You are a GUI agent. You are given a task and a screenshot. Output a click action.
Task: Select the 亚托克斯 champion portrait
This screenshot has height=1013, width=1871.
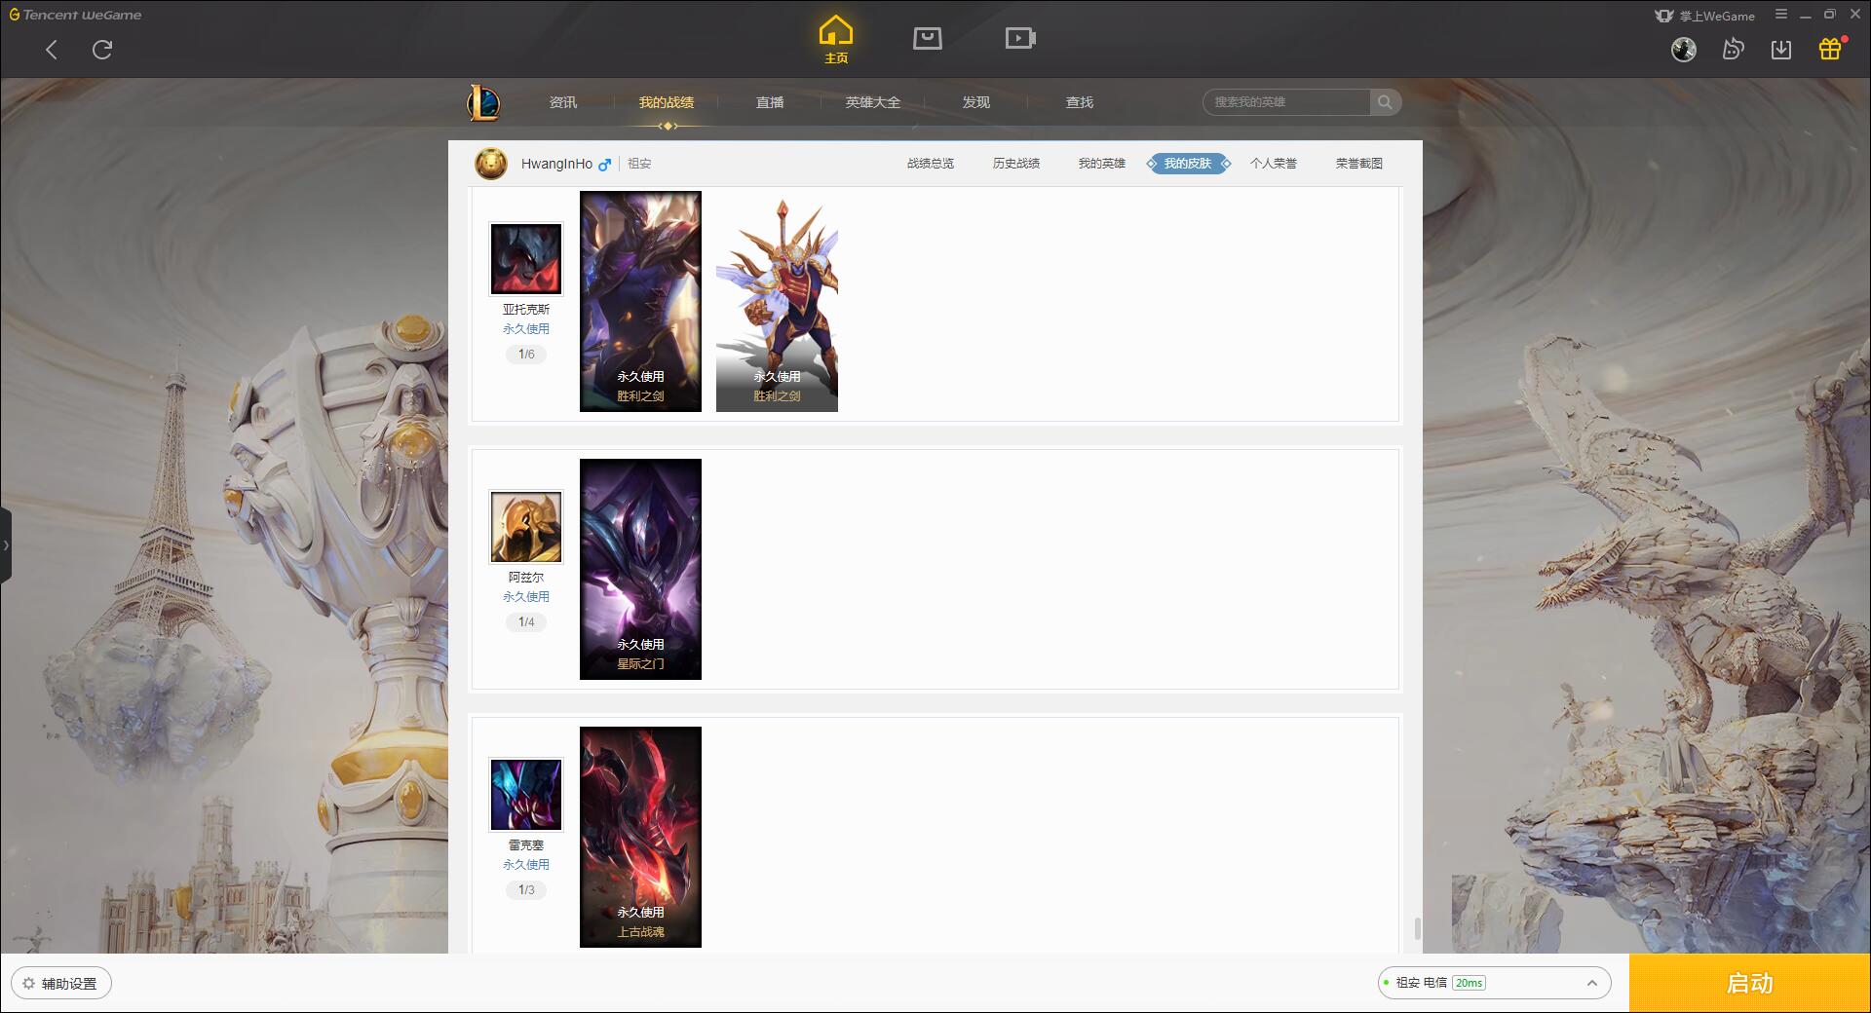coord(526,259)
